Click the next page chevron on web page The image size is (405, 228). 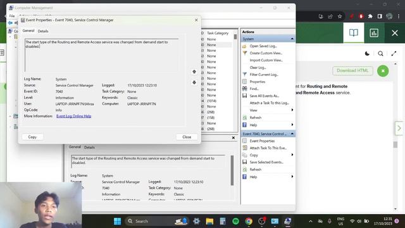coord(399,128)
